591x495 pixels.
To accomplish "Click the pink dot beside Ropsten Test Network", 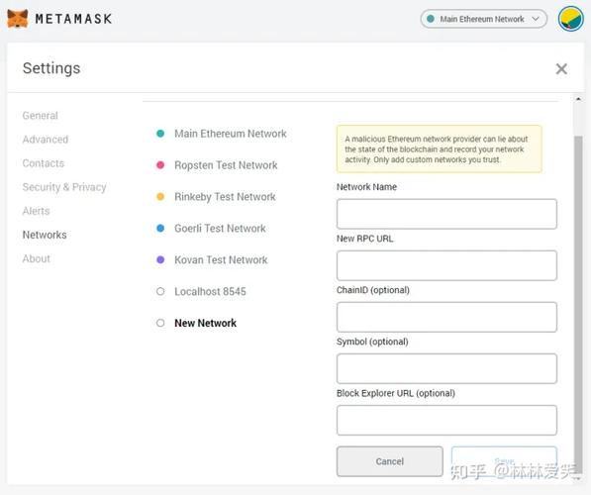I will (160, 165).
